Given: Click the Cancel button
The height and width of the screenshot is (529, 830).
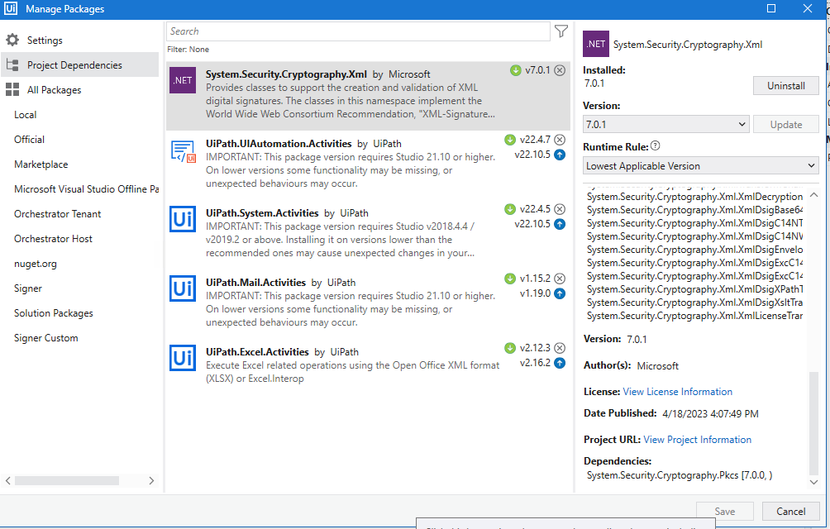Looking at the screenshot, I should pyautogui.click(x=791, y=511).
